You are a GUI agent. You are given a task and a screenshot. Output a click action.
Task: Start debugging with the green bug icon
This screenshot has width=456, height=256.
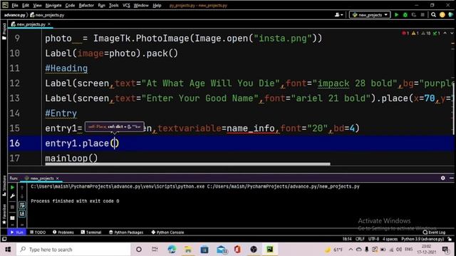(405, 15)
